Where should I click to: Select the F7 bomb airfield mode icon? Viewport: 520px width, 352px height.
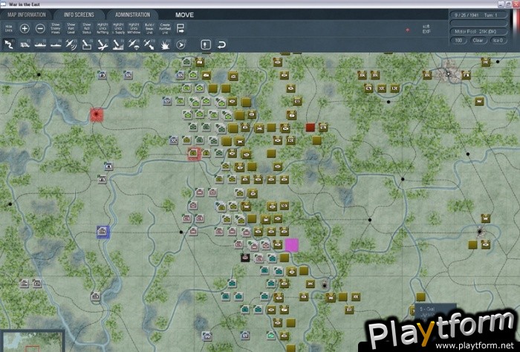(103, 45)
